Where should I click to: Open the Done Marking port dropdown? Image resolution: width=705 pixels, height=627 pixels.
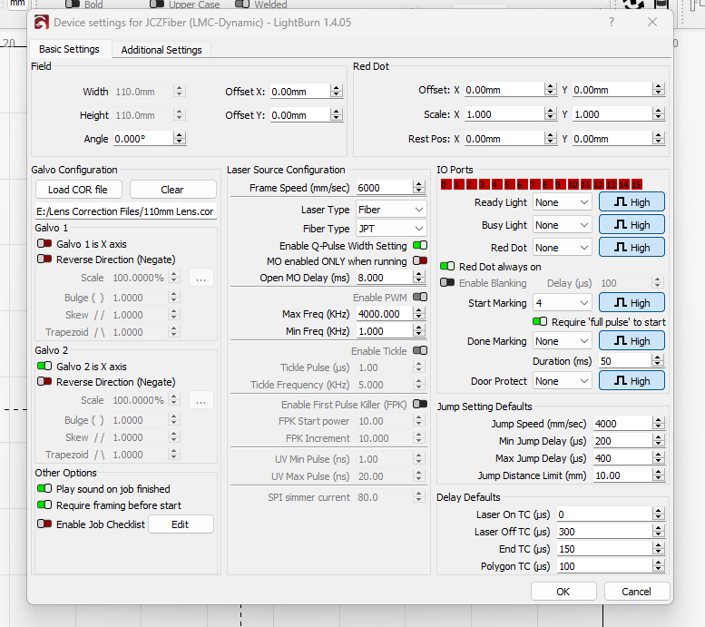562,341
